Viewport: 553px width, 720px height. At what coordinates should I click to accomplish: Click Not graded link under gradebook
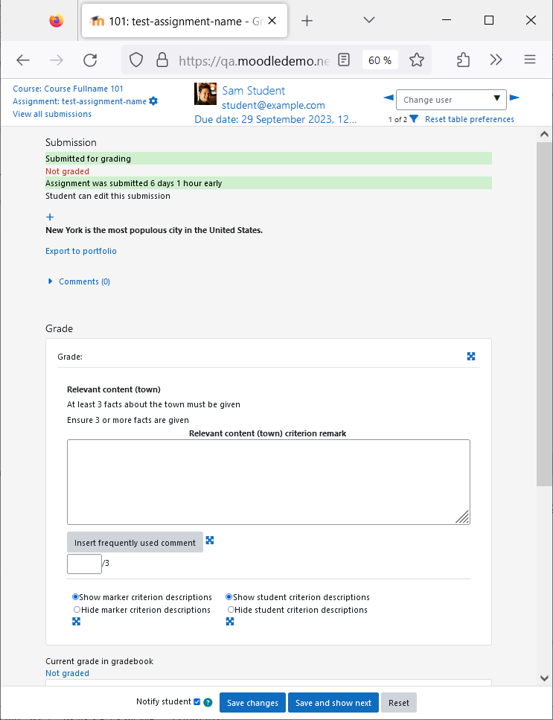pos(67,673)
